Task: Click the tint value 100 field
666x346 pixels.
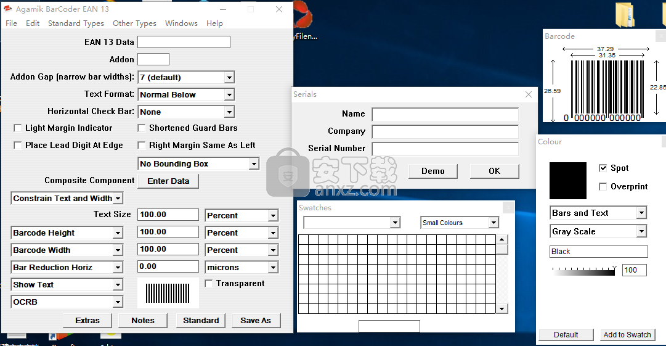Action: click(x=635, y=270)
